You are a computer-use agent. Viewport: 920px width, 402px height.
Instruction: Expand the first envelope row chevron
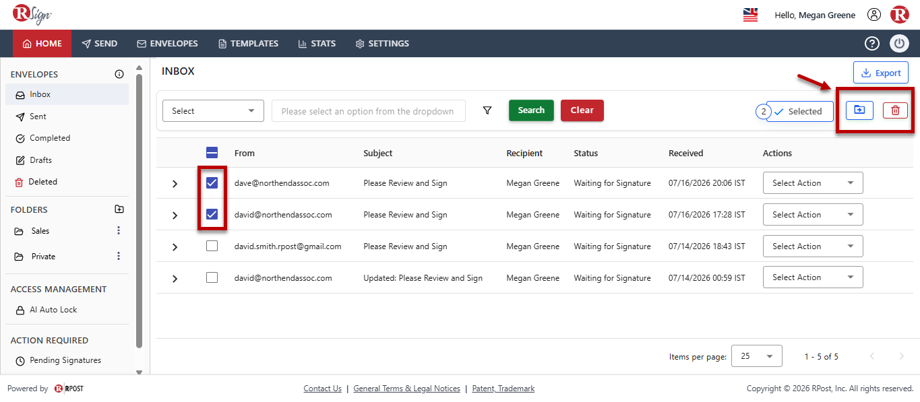(175, 184)
